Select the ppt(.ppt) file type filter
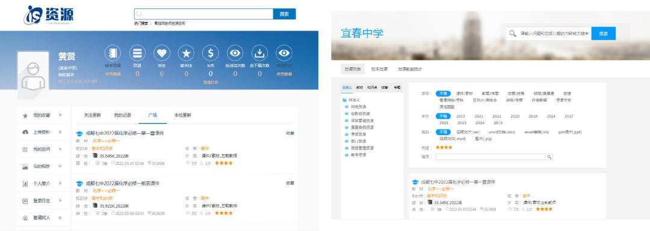The image size is (650, 231). point(570,132)
